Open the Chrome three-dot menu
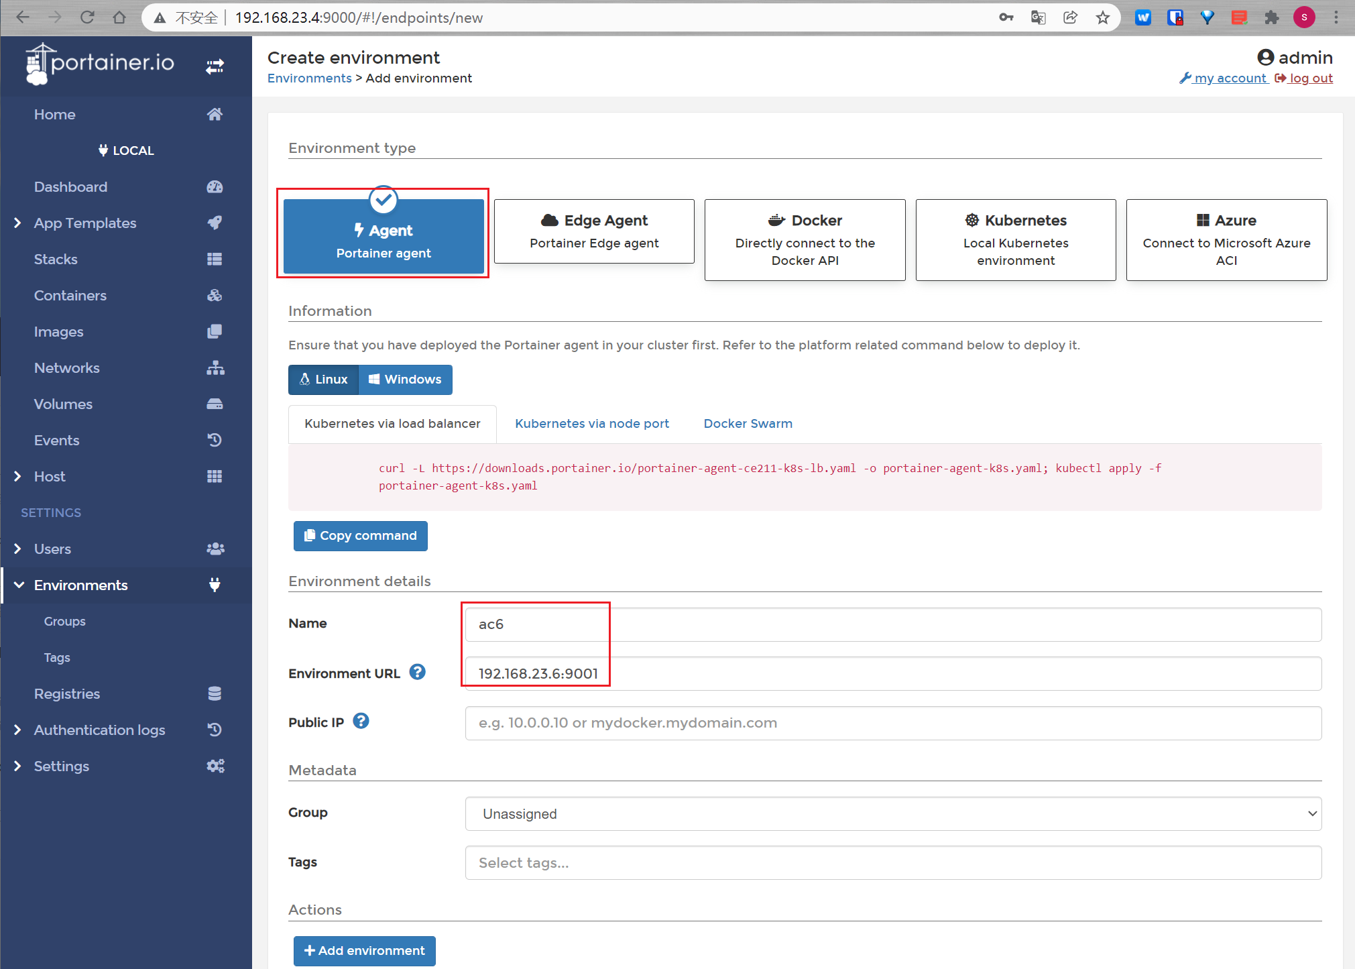 (x=1336, y=18)
